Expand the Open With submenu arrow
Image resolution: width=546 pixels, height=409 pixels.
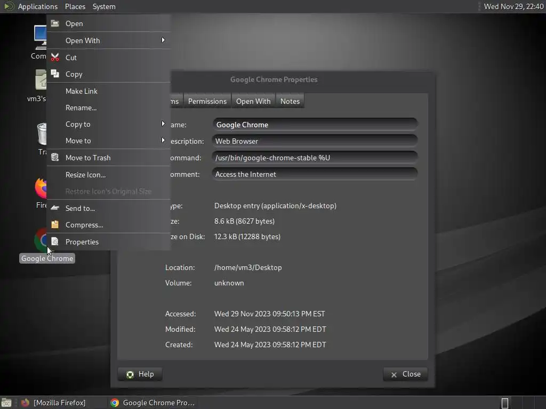click(163, 40)
